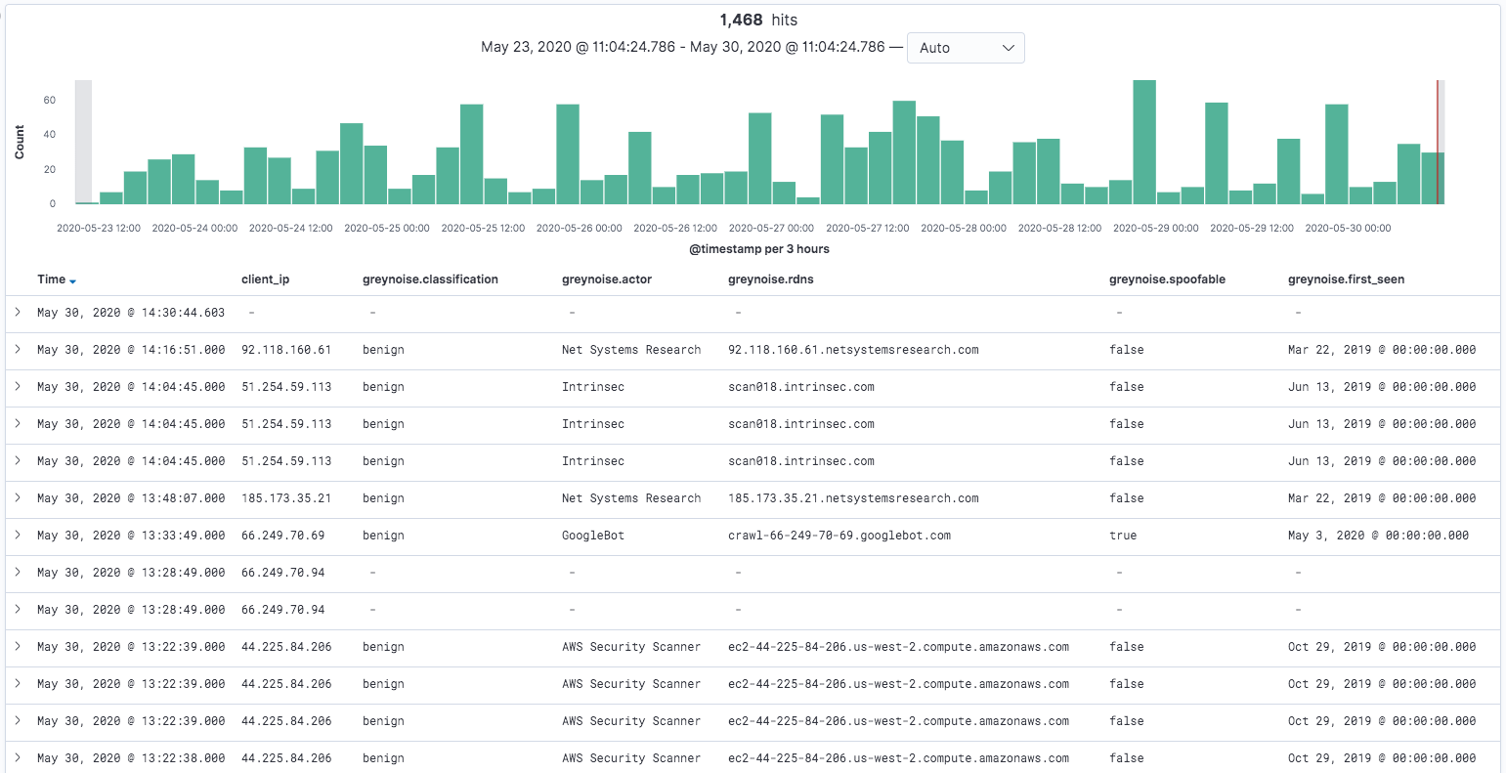
Task: Sort by the Time column arrow
Action: tap(73, 280)
